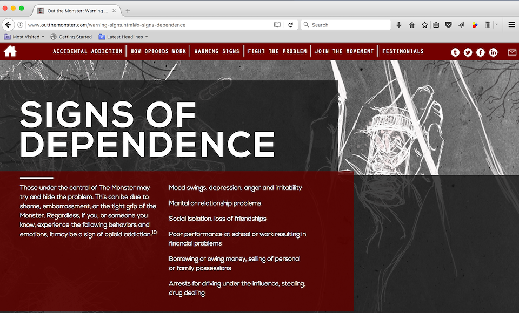Click the email envelope icon
The image size is (519, 313).
pyautogui.click(x=512, y=52)
